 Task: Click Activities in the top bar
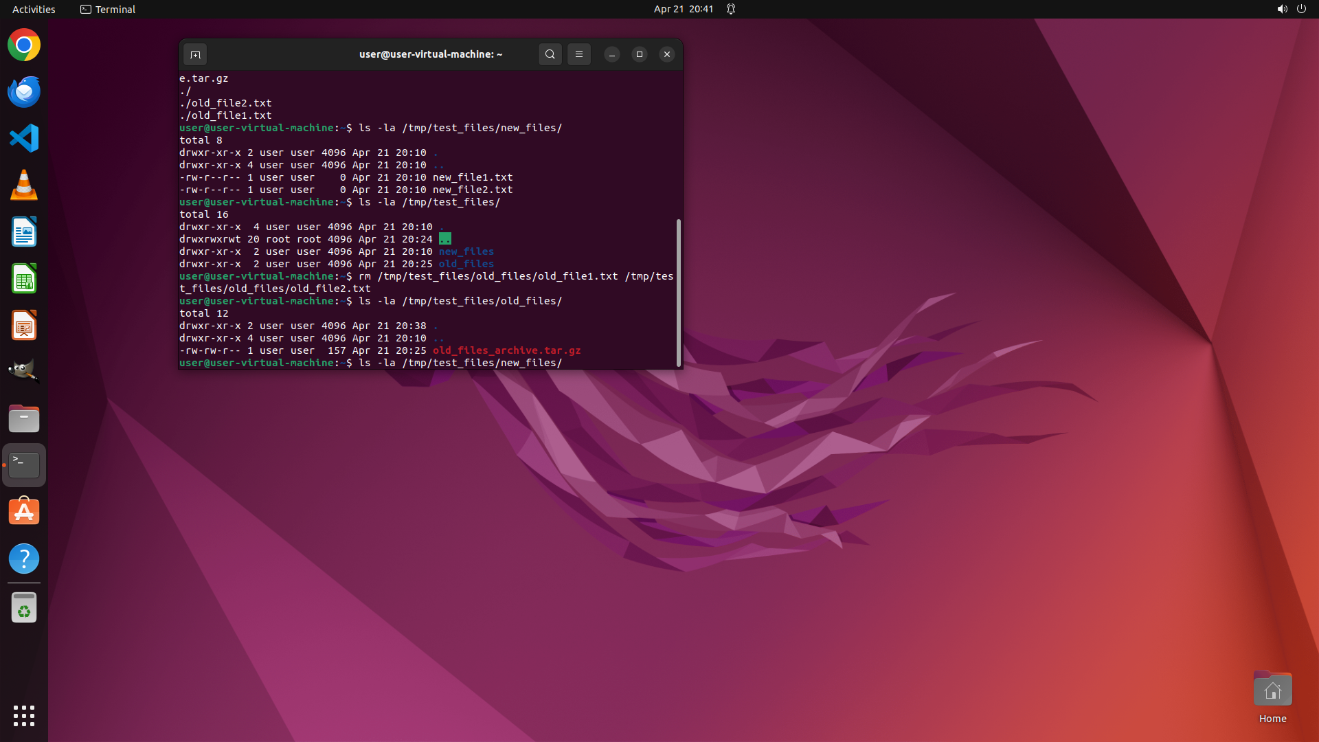click(x=34, y=9)
